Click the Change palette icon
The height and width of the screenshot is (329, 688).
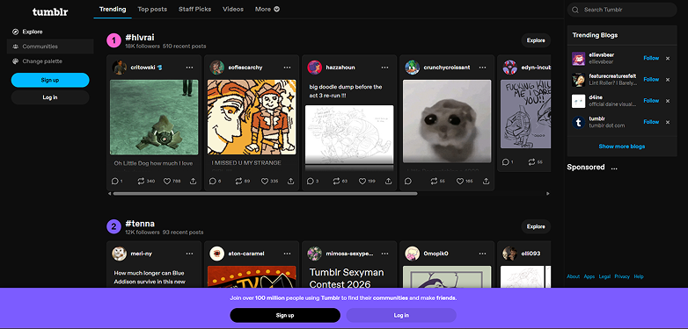coord(16,61)
